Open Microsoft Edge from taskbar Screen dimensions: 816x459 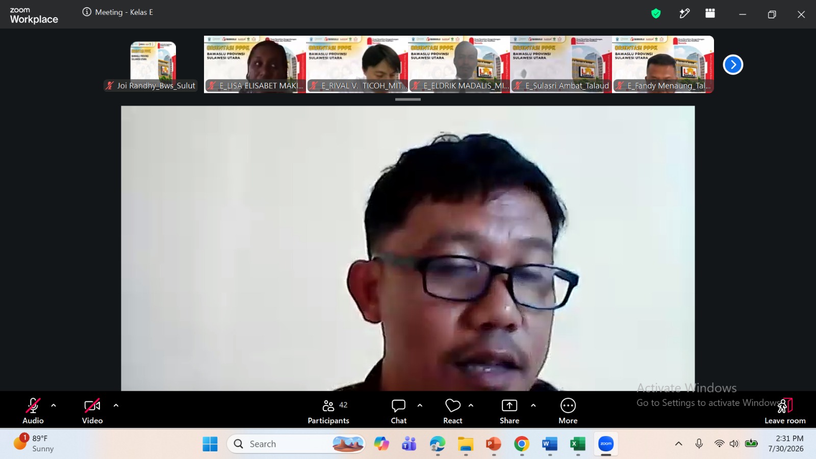click(438, 444)
